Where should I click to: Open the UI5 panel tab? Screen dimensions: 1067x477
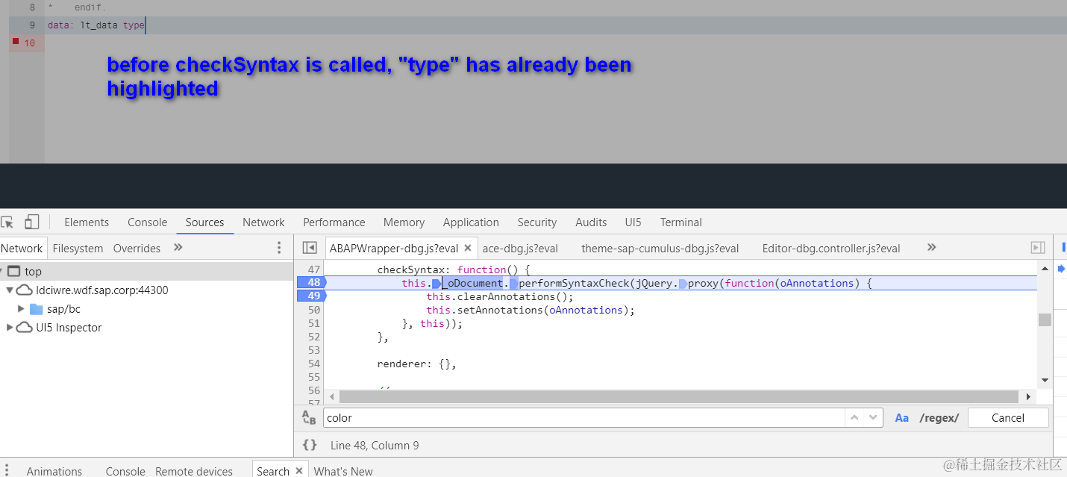(x=633, y=222)
